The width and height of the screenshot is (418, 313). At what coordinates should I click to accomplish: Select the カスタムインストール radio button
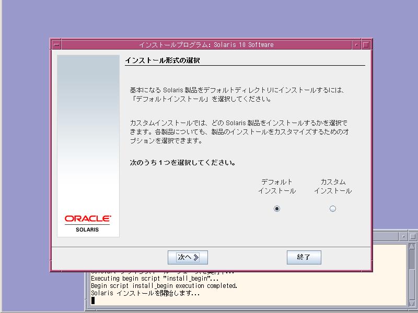tap(333, 209)
